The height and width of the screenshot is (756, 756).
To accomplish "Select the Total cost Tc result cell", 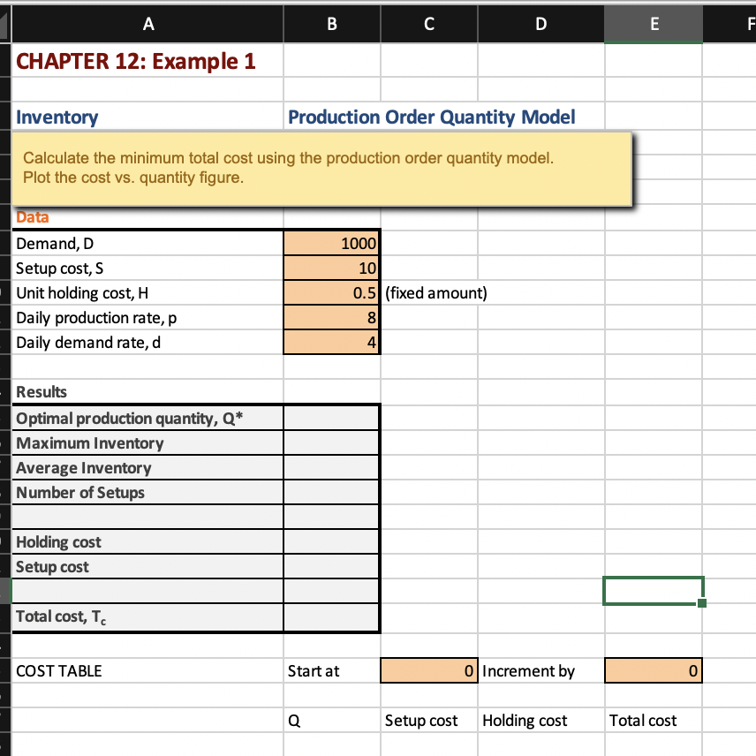I will pyautogui.click(x=331, y=616).
